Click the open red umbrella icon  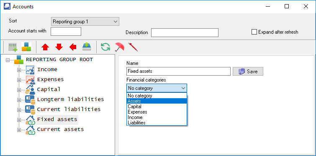coord(120,47)
